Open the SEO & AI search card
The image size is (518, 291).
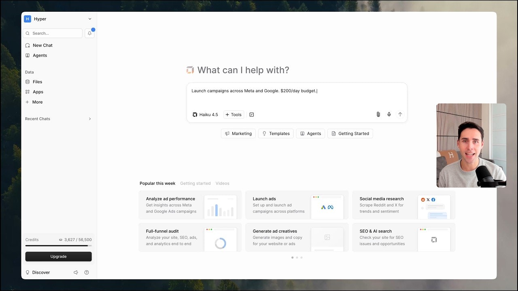[x=404, y=237]
